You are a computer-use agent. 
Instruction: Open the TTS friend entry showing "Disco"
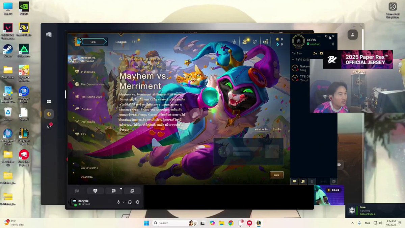coord(300,78)
